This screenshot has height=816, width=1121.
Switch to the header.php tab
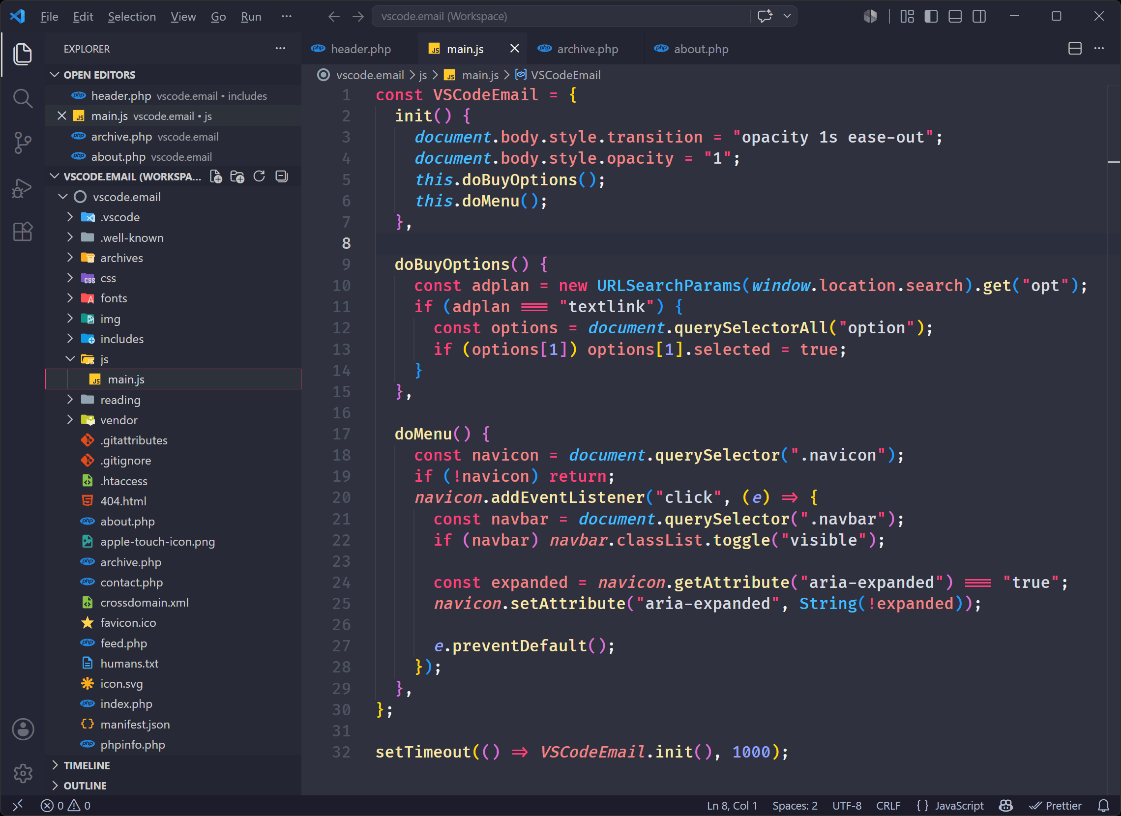(360, 49)
